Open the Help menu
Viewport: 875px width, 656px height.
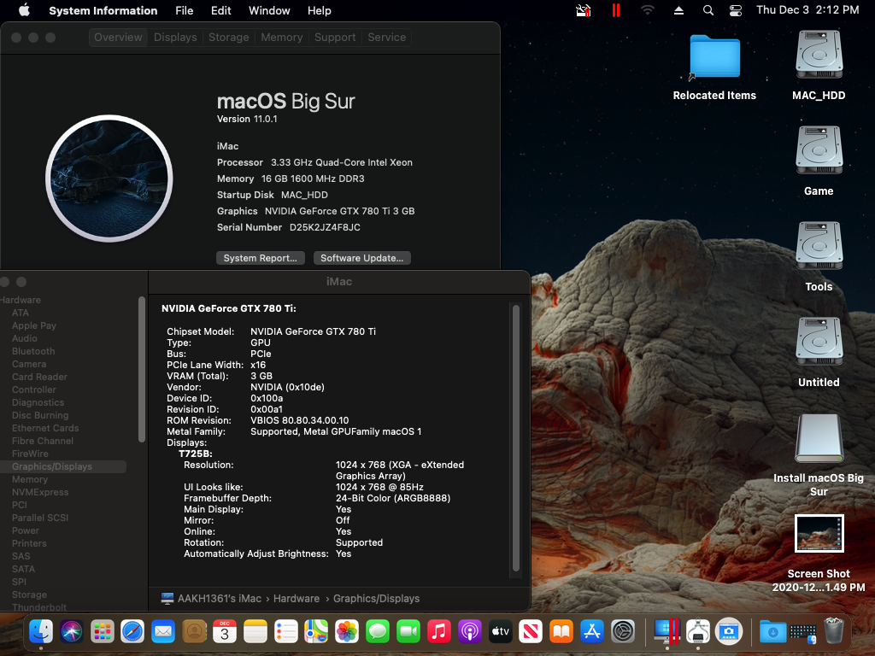pyautogui.click(x=320, y=10)
